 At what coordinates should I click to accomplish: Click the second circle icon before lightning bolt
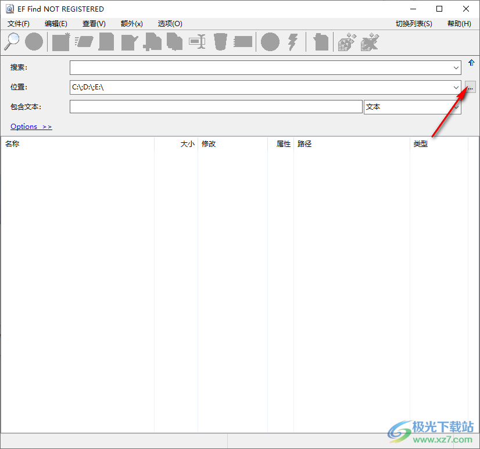click(270, 42)
